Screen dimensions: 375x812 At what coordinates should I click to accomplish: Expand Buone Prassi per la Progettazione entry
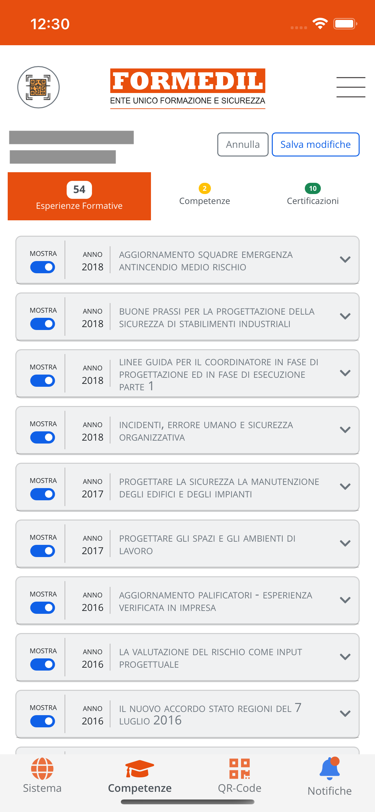[x=345, y=317]
